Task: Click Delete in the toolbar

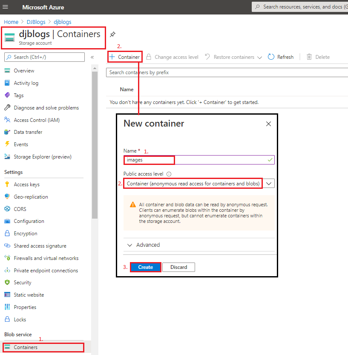Action: pyautogui.click(x=318, y=57)
